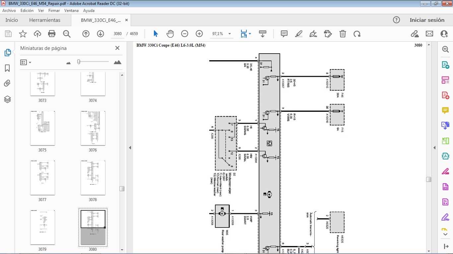Close the BMW_330Ci_E46 document tab
The height and width of the screenshot is (254, 453).
tap(126, 20)
